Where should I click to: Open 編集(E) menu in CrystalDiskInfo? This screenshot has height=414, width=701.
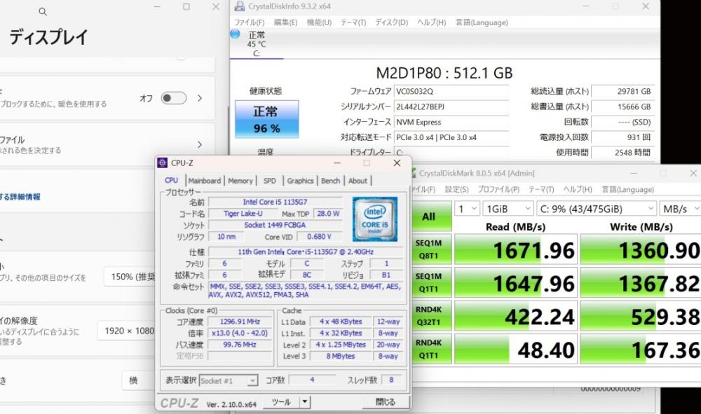click(285, 22)
